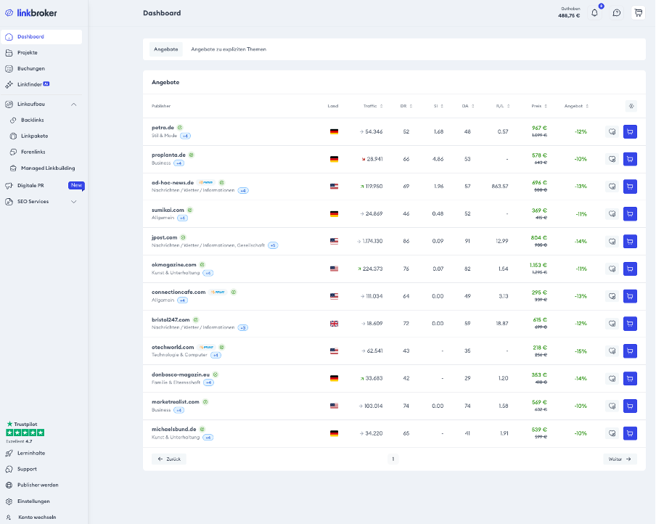Click the Weiter pagination button
This screenshot has height=524, width=656.
pyautogui.click(x=620, y=459)
